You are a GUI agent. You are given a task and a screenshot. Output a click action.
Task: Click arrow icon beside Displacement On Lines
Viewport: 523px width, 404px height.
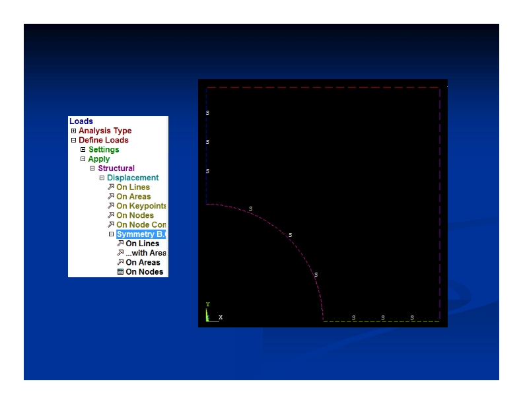(111, 187)
